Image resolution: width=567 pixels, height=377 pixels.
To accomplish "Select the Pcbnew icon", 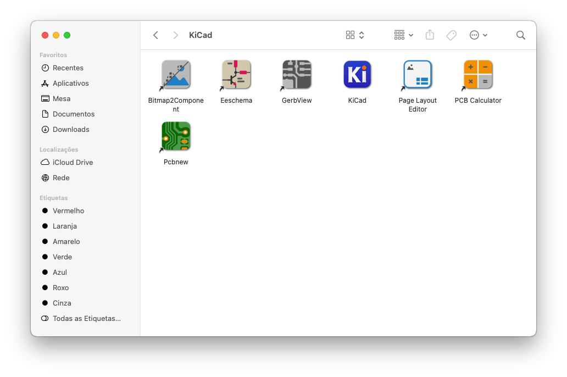I will tap(176, 136).
